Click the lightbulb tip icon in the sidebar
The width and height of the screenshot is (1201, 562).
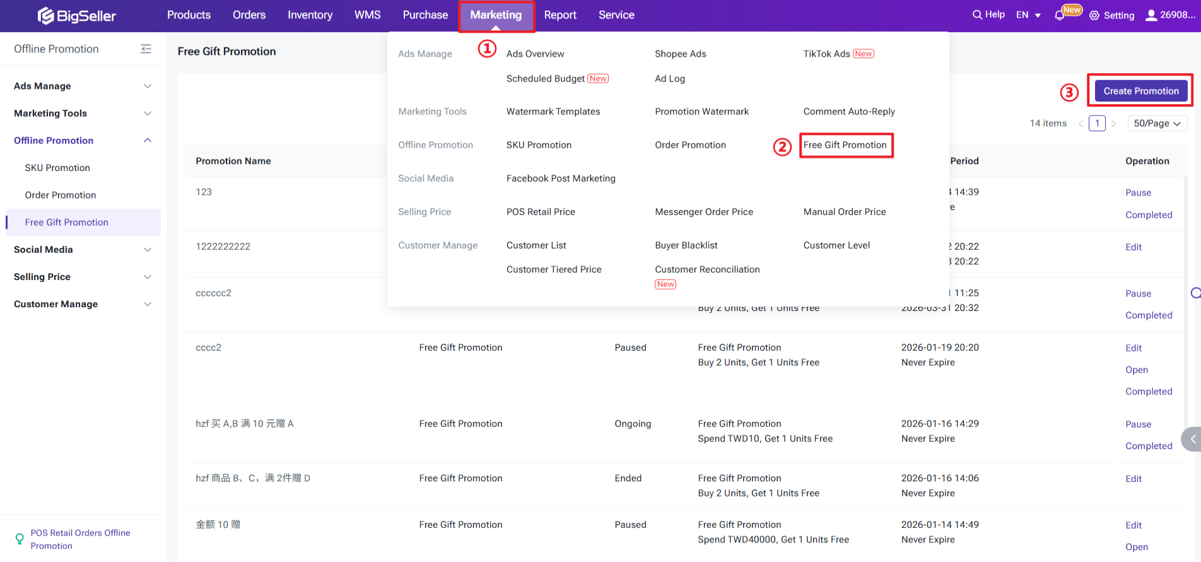pos(20,539)
